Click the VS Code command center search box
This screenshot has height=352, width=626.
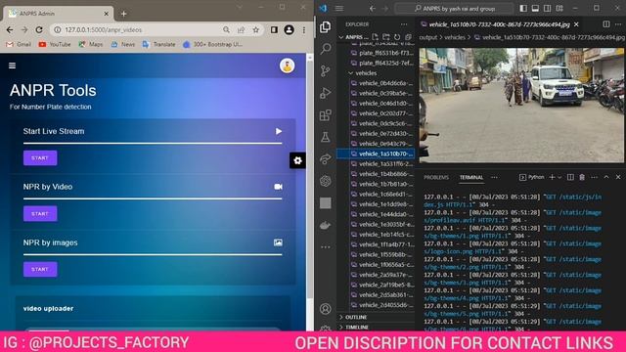[x=454, y=9]
